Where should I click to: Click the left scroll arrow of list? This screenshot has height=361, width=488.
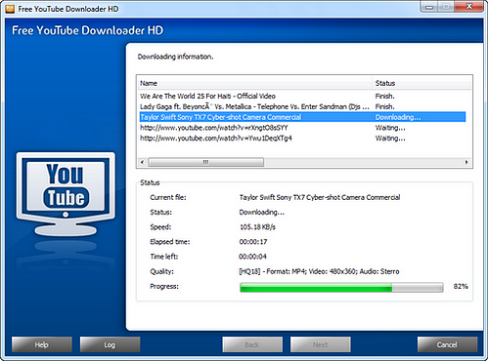click(x=142, y=162)
